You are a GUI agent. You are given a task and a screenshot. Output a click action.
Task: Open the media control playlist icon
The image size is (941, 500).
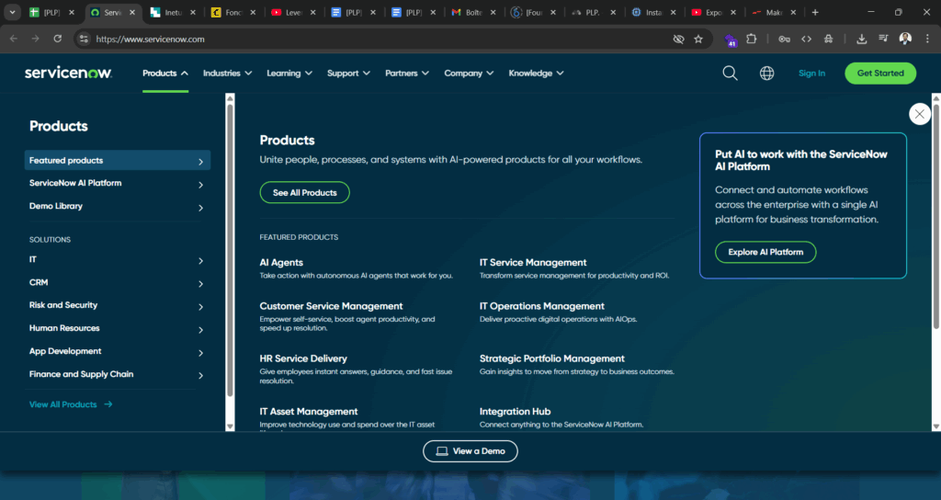point(883,39)
